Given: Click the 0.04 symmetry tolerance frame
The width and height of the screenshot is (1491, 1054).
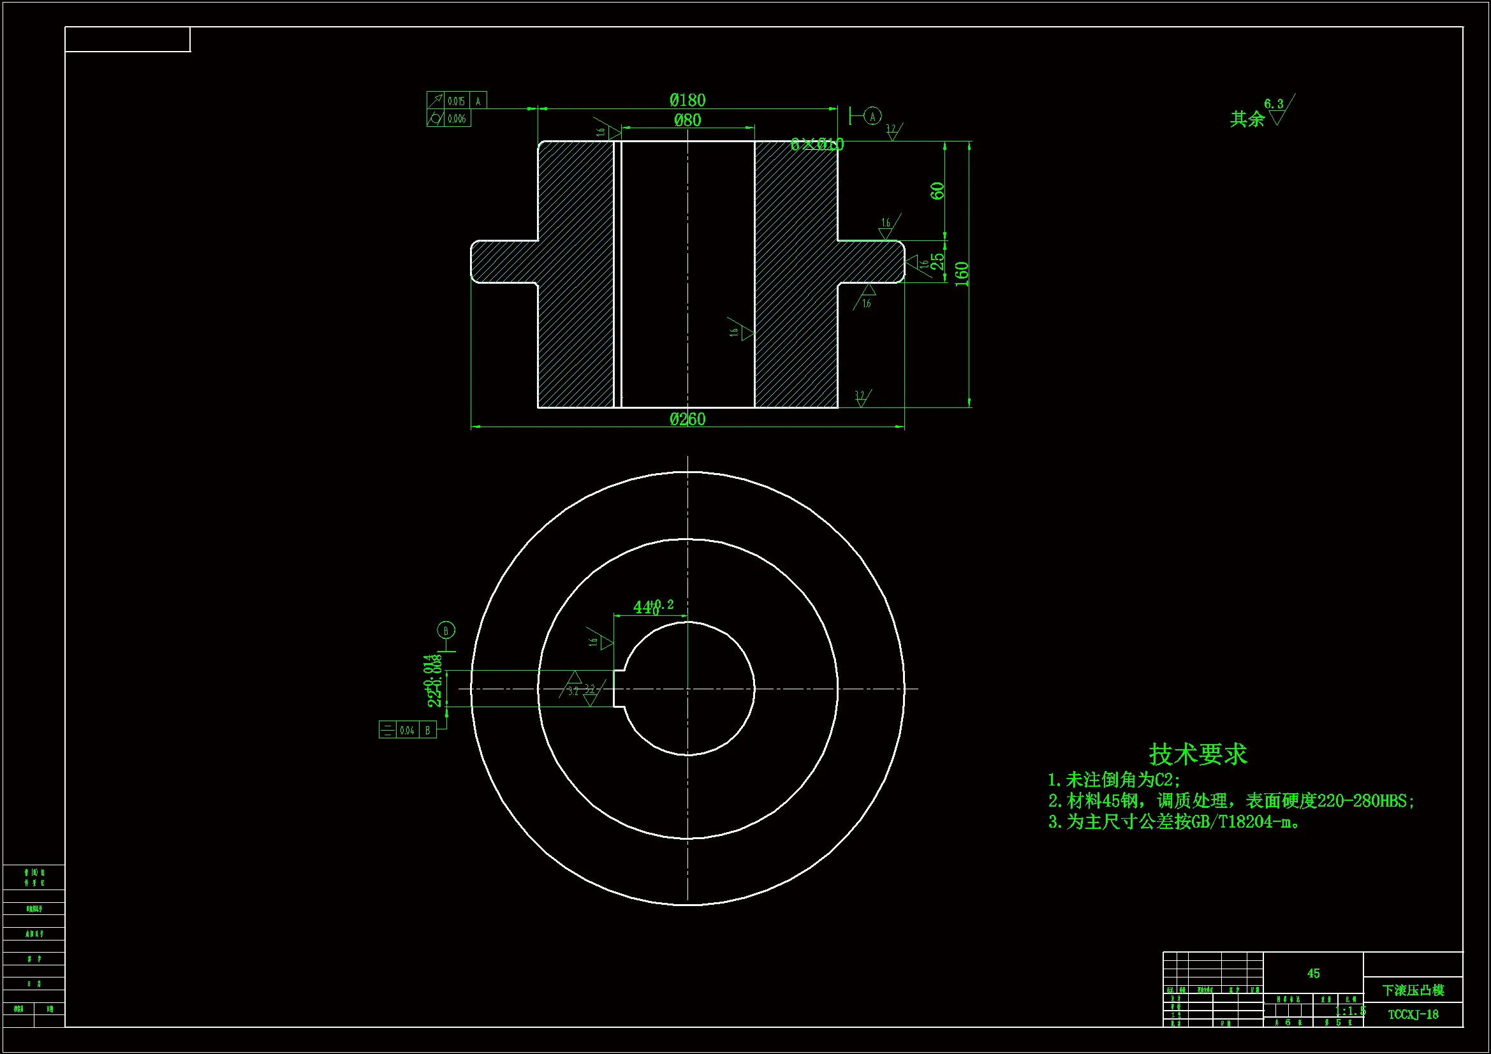Looking at the screenshot, I should [407, 730].
